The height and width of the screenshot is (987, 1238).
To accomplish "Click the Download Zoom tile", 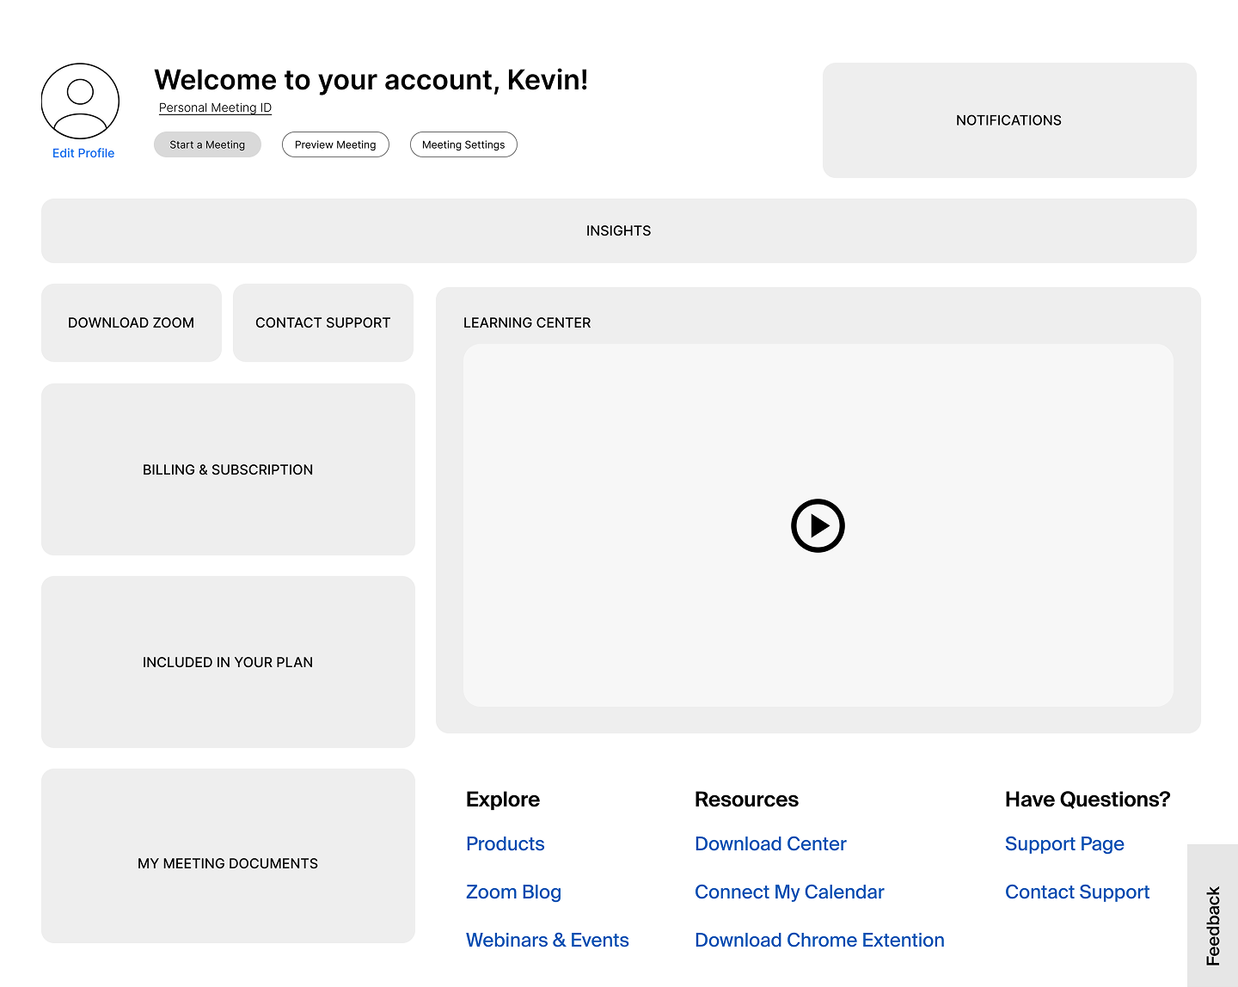I will coord(132,322).
